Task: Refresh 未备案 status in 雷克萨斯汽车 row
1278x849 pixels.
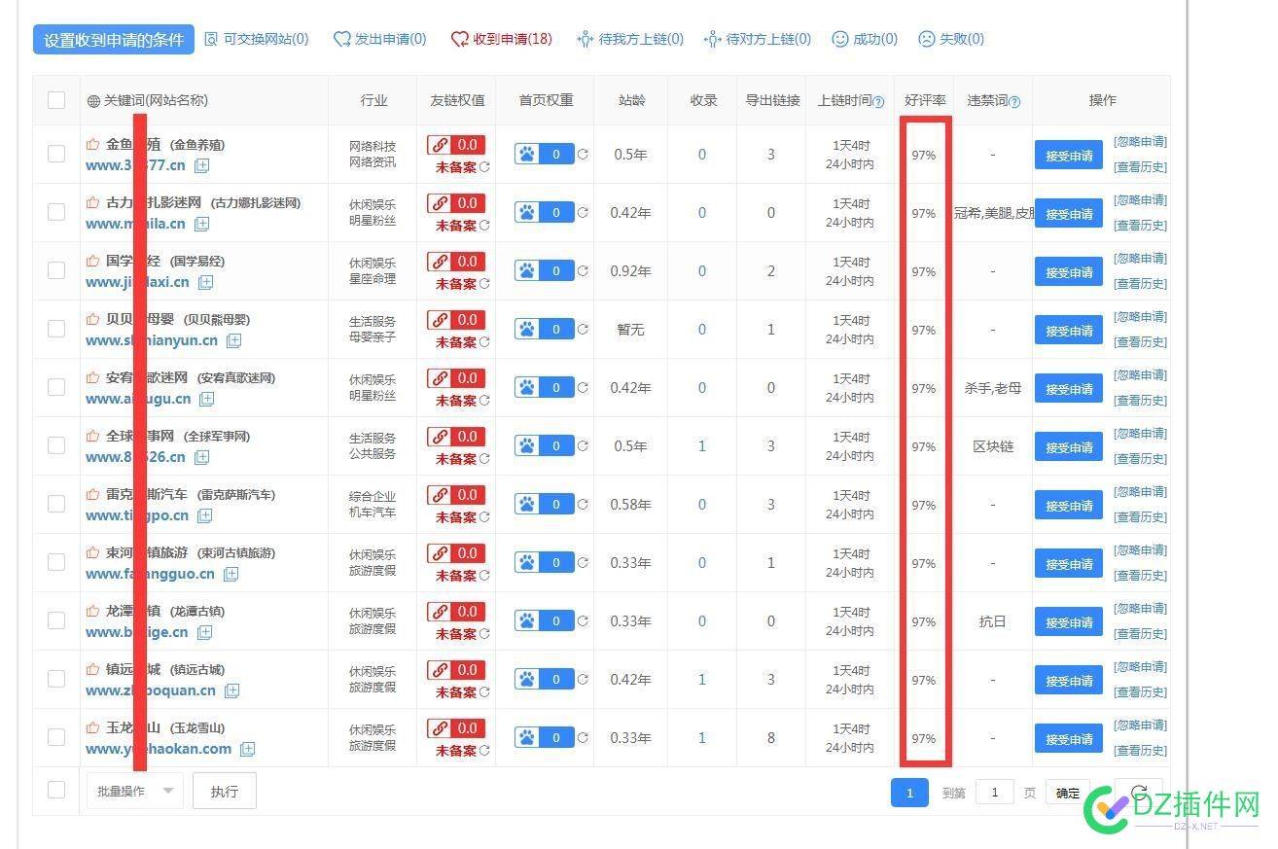Action: [484, 516]
